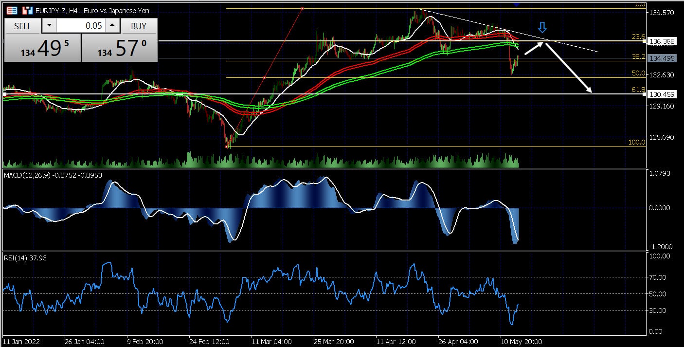The height and width of the screenshot is (347, 684).
Task: Increase lot volume with the up arrow
Action: tap(112, 26)
